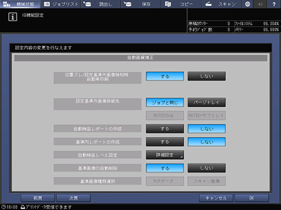Click the information icon beside IQ機能設定
The image size is (281, 210).
(13, 17)
